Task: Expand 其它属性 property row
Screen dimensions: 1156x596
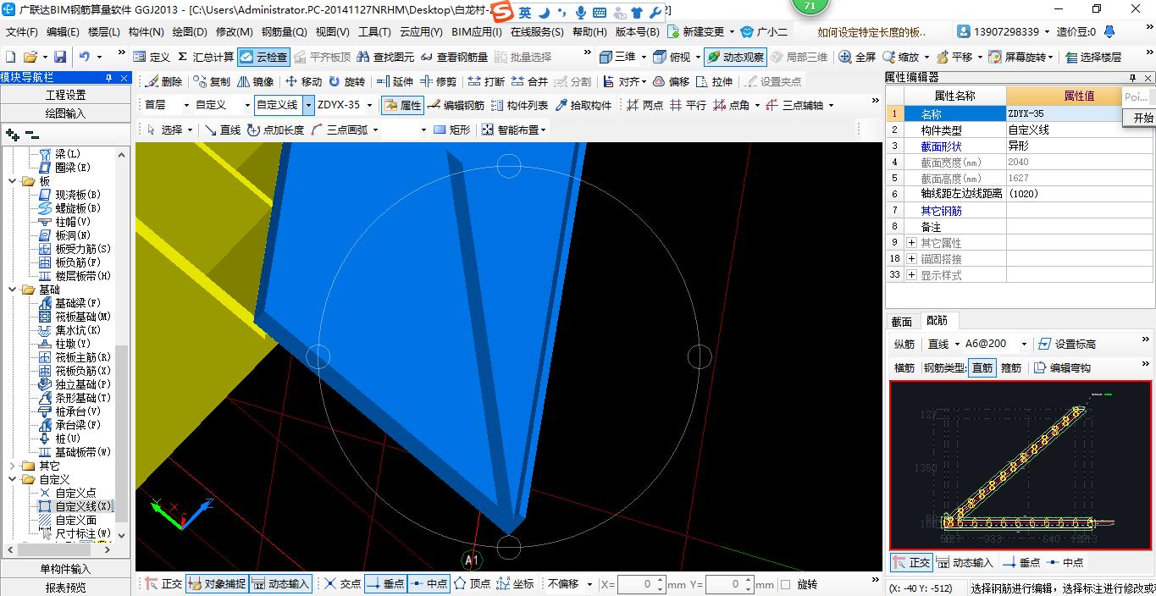Action: pyautogui.click(x=912, y=243)
